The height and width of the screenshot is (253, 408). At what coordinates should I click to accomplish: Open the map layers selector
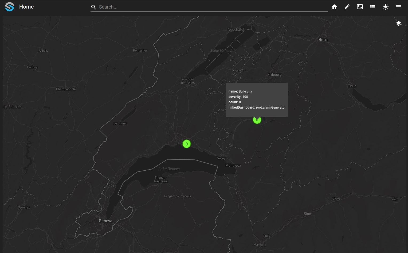pos(399,23)
